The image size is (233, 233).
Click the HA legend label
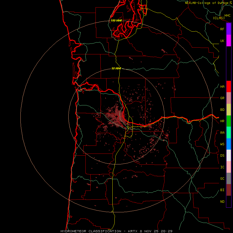click(222, 87)
